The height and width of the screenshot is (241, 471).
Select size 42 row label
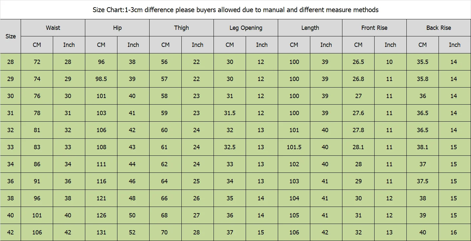(x=10, y=232)
